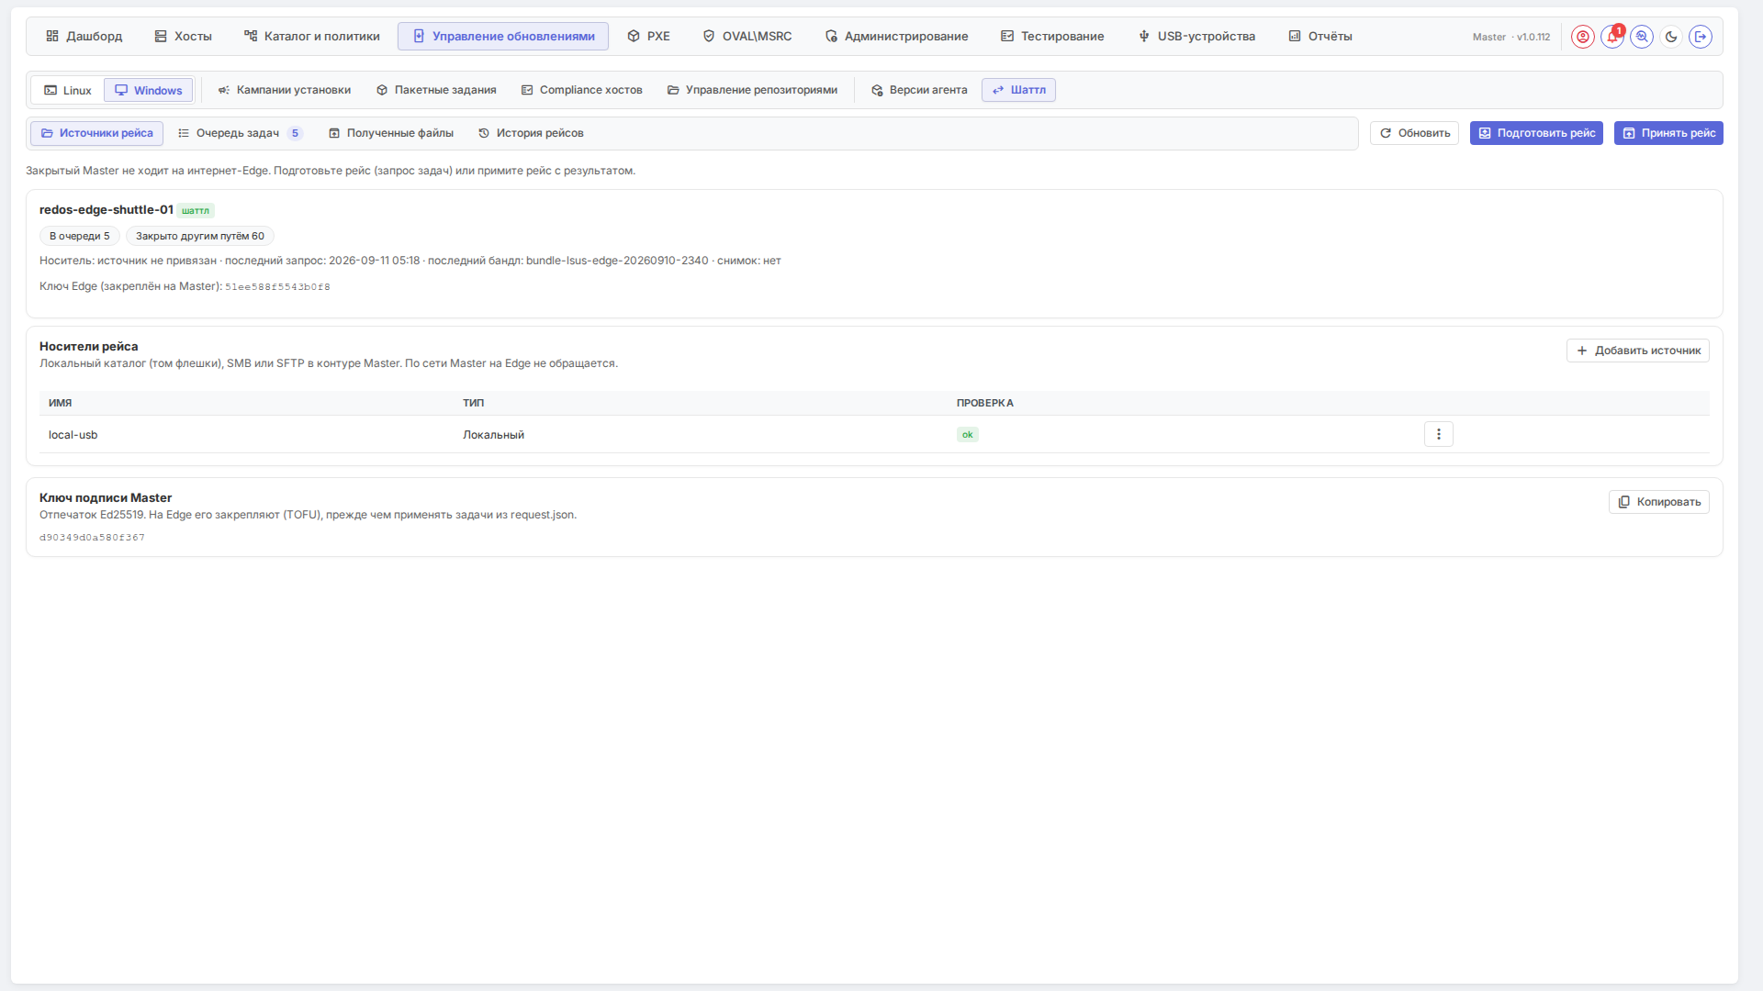Open Полученные файлы tab
1763x991 pixels.
pyautogui.click(x=391, y=133)
